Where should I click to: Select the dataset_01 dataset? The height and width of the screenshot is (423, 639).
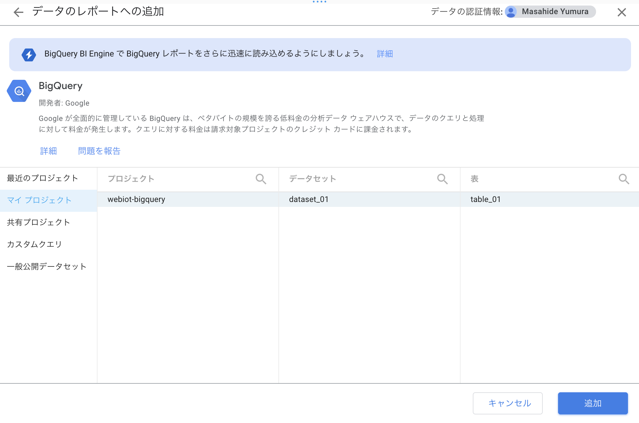click(308, 199)
